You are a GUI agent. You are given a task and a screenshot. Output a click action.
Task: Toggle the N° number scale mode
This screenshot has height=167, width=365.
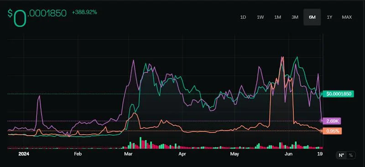click(x=341, y=155)
